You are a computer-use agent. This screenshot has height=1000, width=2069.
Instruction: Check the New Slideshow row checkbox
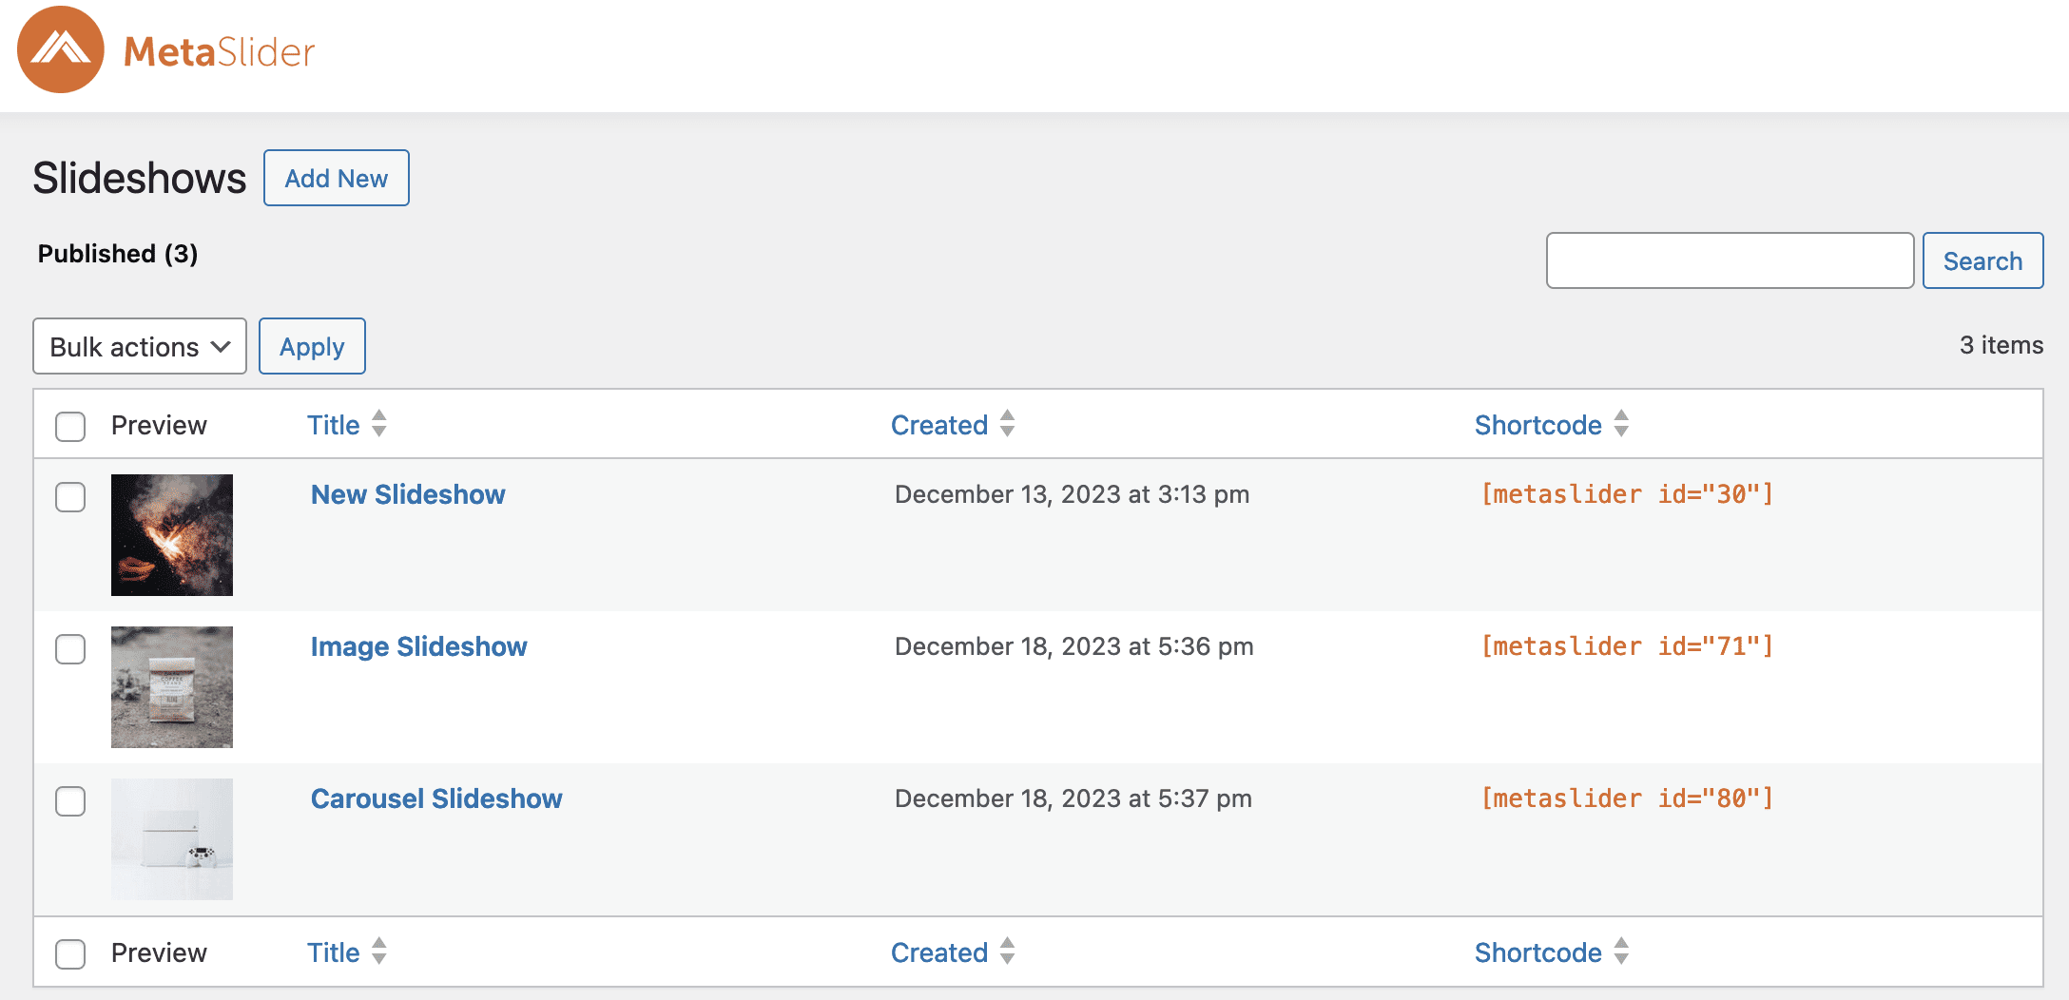(70, 497)
